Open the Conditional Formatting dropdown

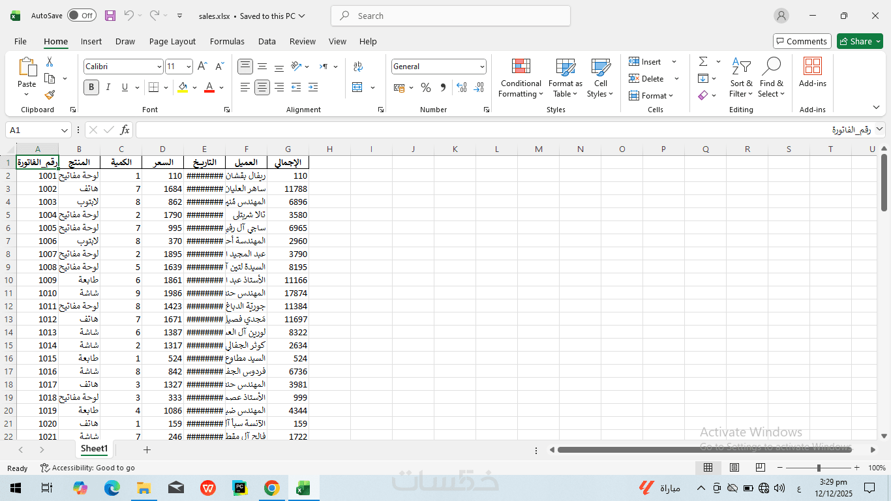point(521,78)
